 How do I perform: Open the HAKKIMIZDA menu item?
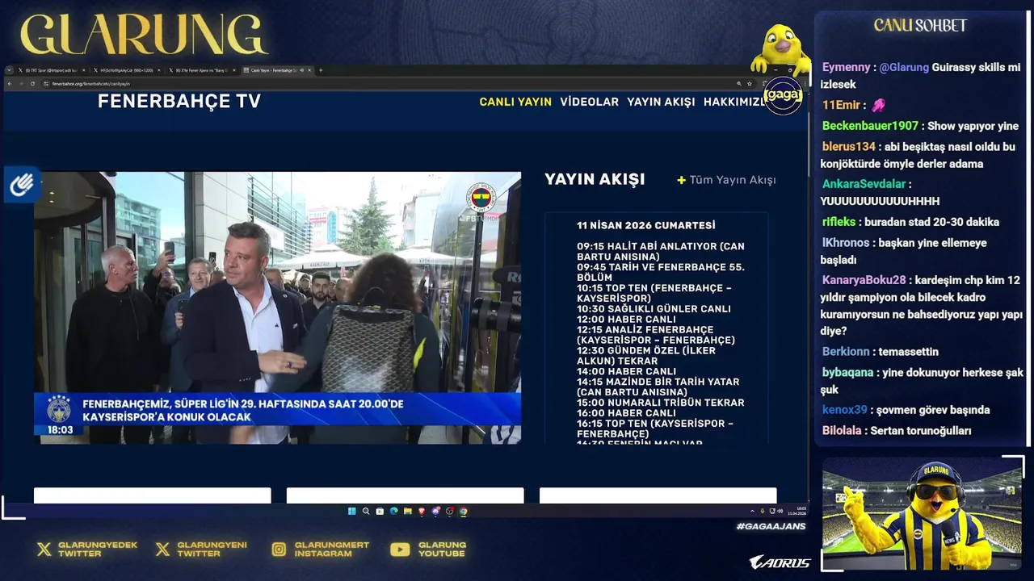coord(733,102)
